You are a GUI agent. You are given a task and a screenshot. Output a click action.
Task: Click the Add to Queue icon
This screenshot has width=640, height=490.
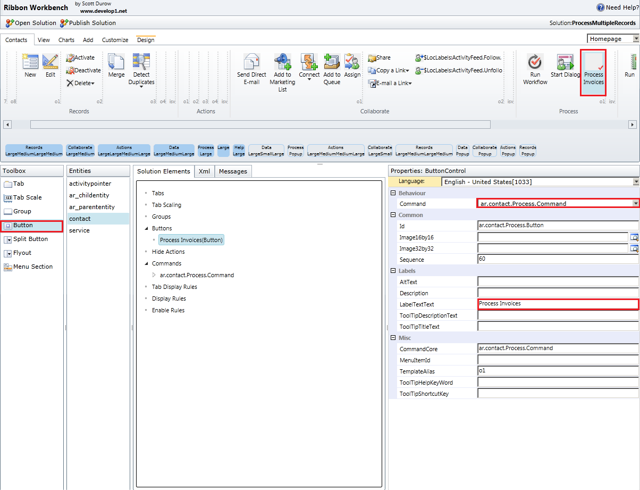coord(332,61)
